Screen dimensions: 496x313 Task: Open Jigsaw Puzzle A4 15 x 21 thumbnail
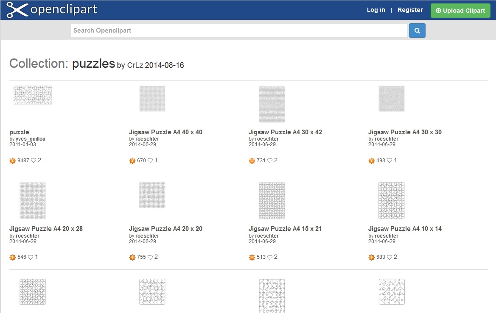272,201
